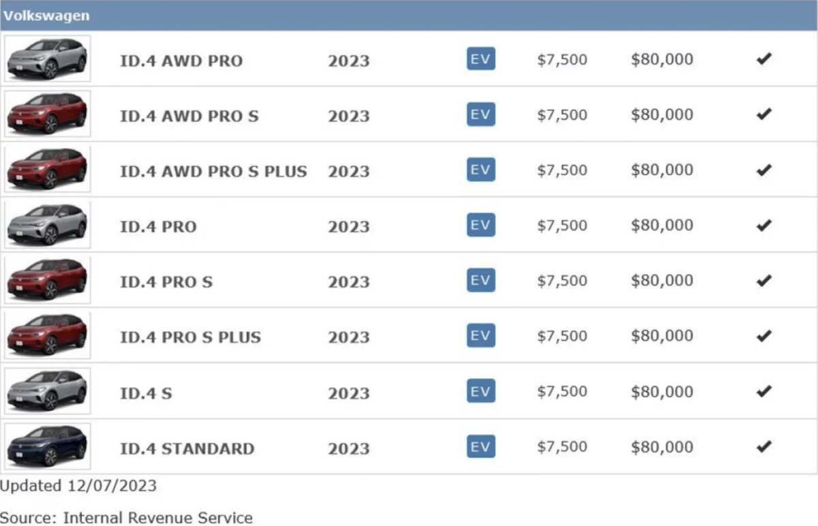Select the ID.4 PRO model name
This screenshot has width=818, height=526.
tap(158, 226)
